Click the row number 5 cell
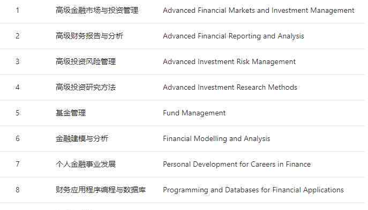Screen dimensions: 368x210 [18, 113]
